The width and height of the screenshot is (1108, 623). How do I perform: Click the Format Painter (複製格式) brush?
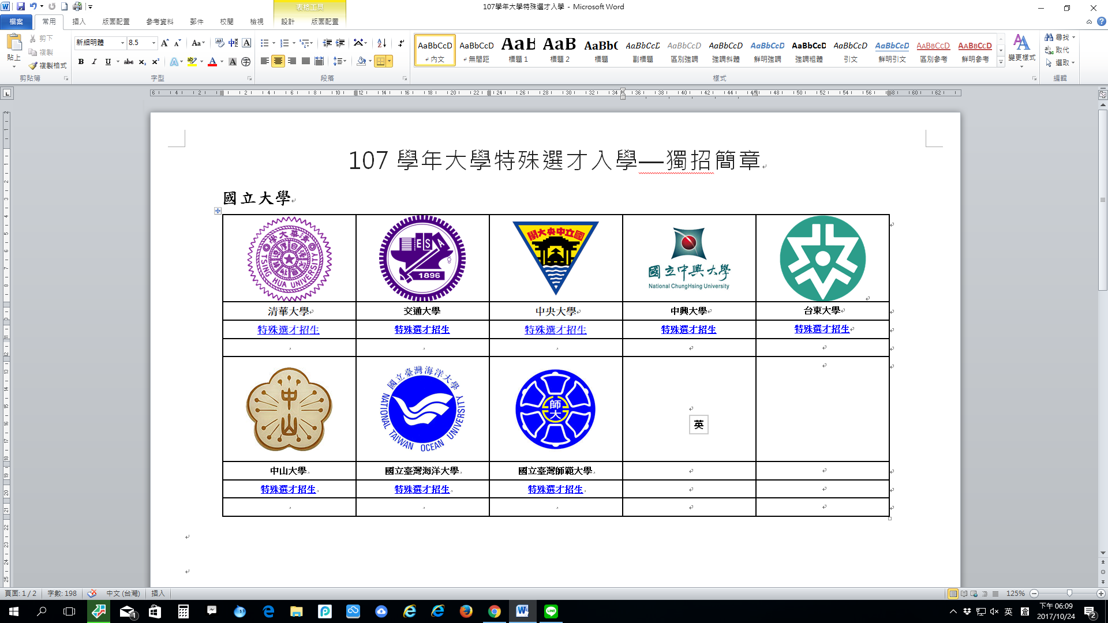[x=33, y=66]
